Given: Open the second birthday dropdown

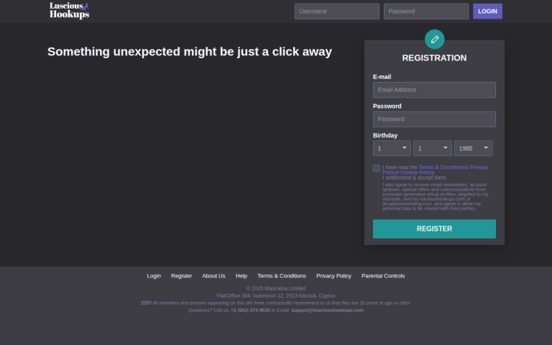Looking at the screenshot, I should [x=432, y=148].
